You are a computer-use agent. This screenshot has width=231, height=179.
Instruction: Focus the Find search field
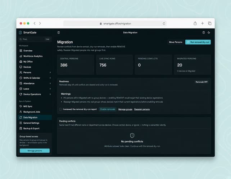35,39
